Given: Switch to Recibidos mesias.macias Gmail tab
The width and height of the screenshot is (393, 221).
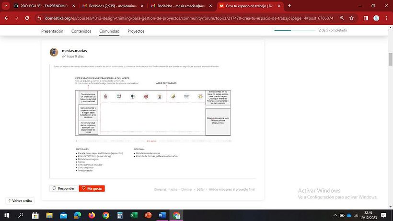Looking at the screenshot, I should 181,6.
